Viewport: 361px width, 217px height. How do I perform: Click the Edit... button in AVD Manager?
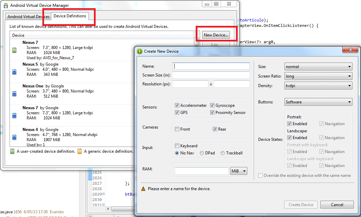[x=216, y=45]
